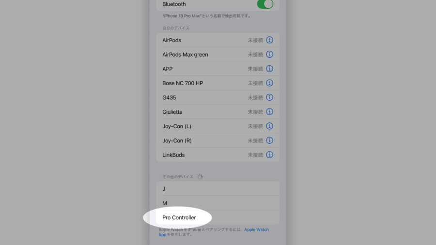Connect to Giulietta device
Viewport: 436px width, 245px height.
coord(218,112)
